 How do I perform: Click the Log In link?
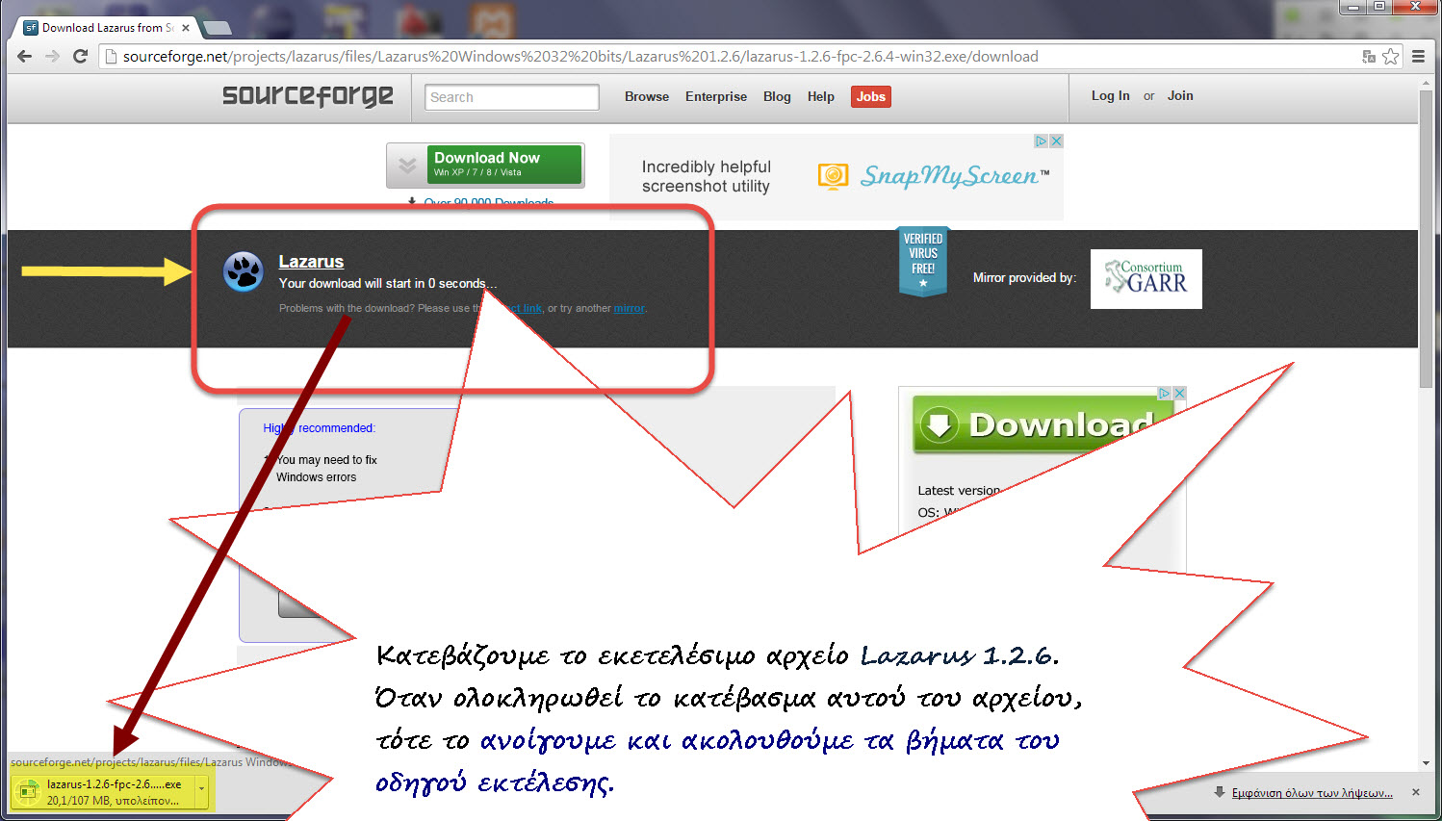1111,95
